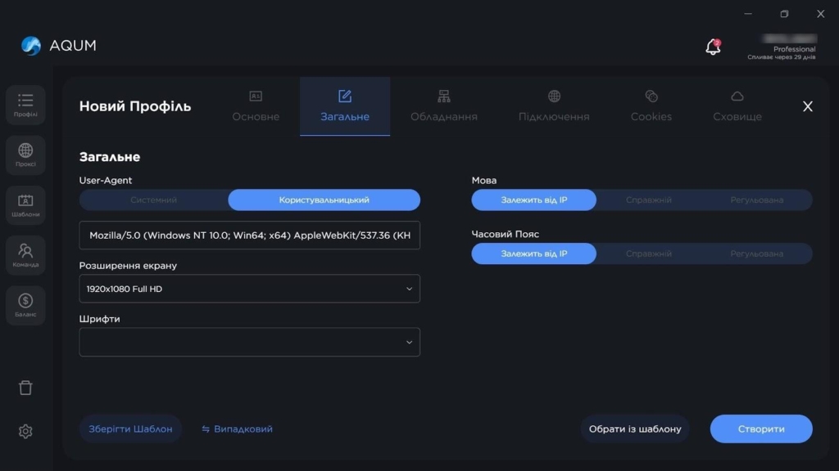Click the Створити button
The width and height of the screenshot is (839, 471).
click(x=760, y=429)
